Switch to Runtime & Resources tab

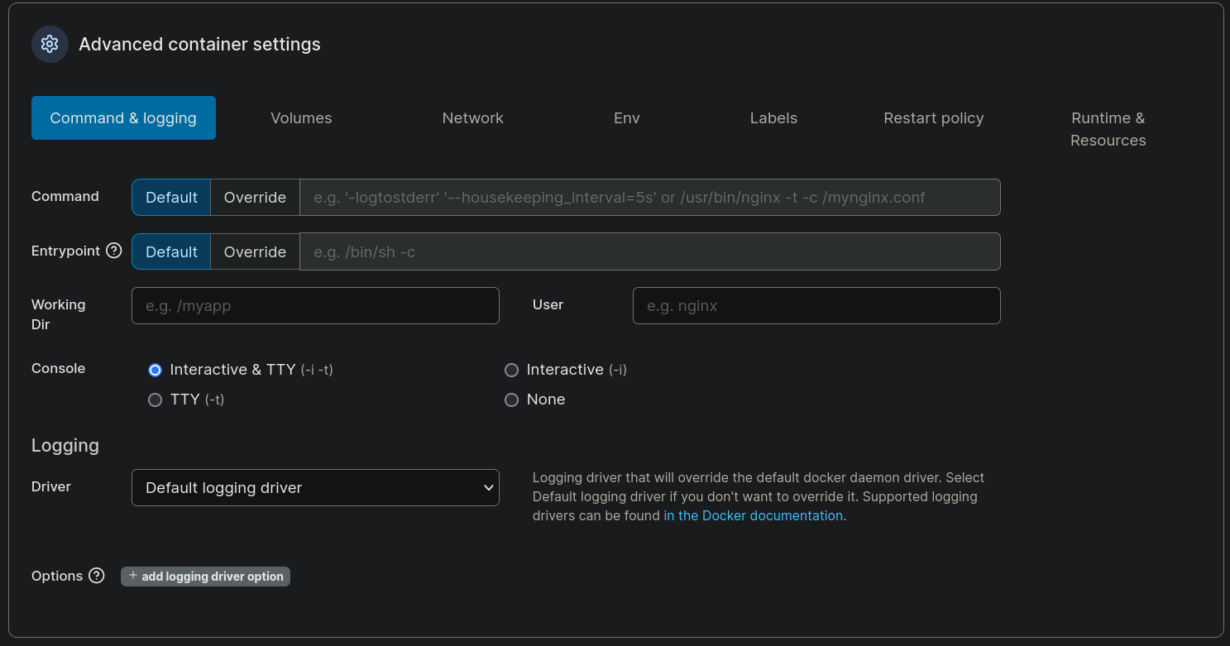(1108, 129)
